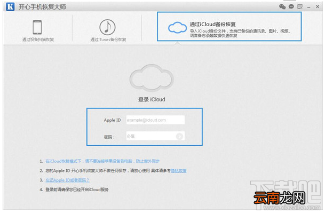The height and width of the screenshot is (213, 325).
Task: Minimize the 开心手机恢复大师 window
Action: pyautogui.click(x=308, y=7)
